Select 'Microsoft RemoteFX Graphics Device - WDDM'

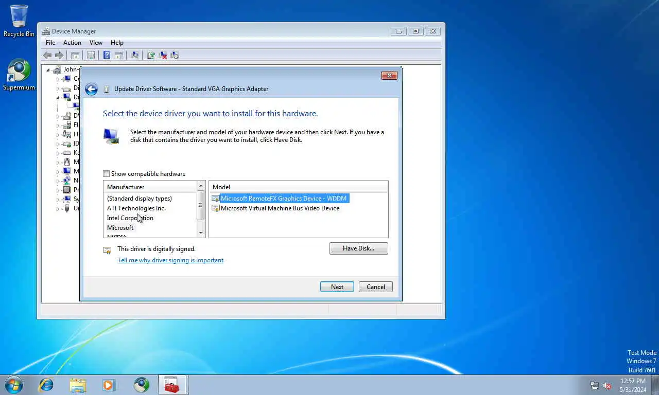click(280, 199)
